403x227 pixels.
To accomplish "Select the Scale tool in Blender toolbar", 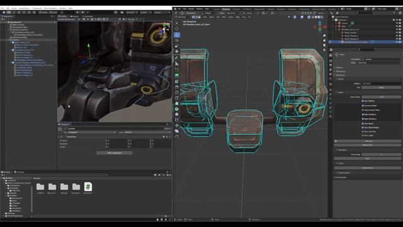I will pos(177,46).
